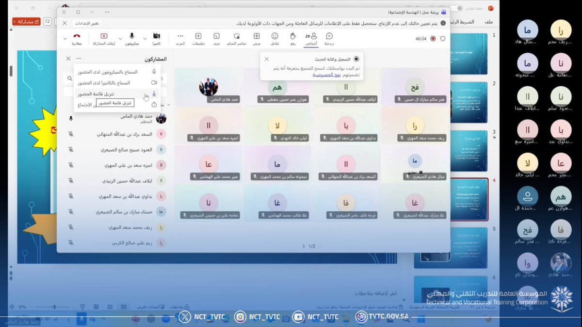Open breakout rooms (غرف)
The height and width of the screenshot is (327, 582).
(216, 39)
